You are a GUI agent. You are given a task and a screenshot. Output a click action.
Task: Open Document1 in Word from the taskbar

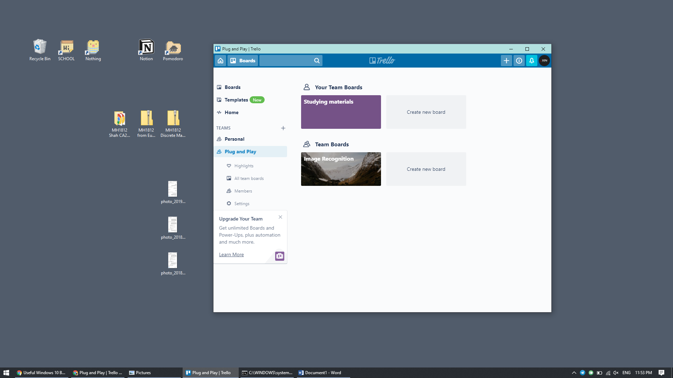tap(321, 372)
